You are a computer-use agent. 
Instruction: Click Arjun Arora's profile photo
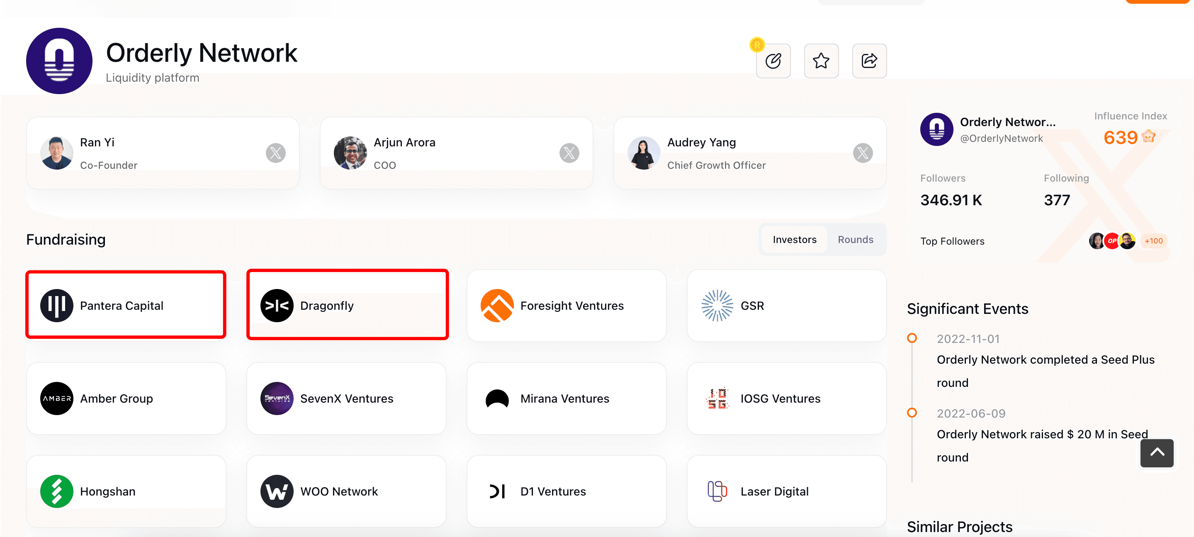click(x=350, y=153)
